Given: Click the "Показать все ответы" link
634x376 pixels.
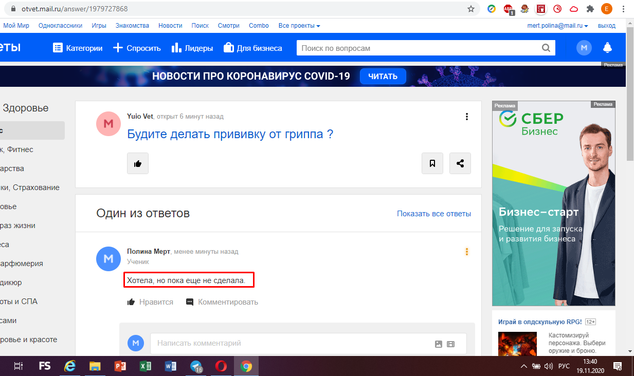Looking at the screenshot, I should click(433, 214).
